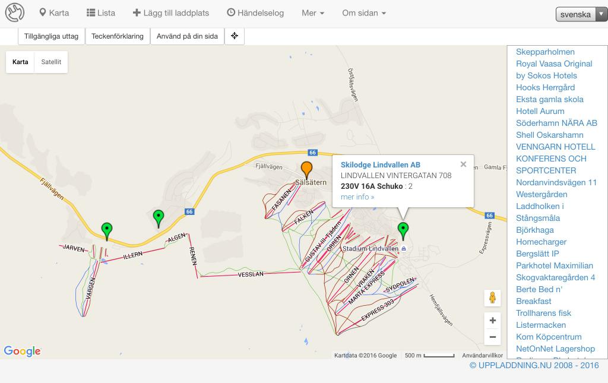This screenshot has width=608, height=383.
Task: Click the orange marker at Sälsätern
Action: click(307, 170)
